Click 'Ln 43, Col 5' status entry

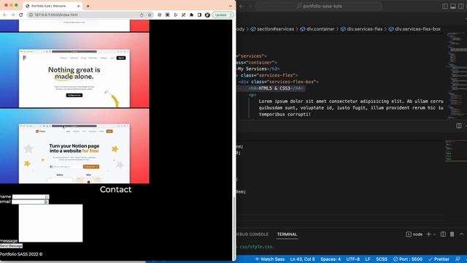[302, 259]
